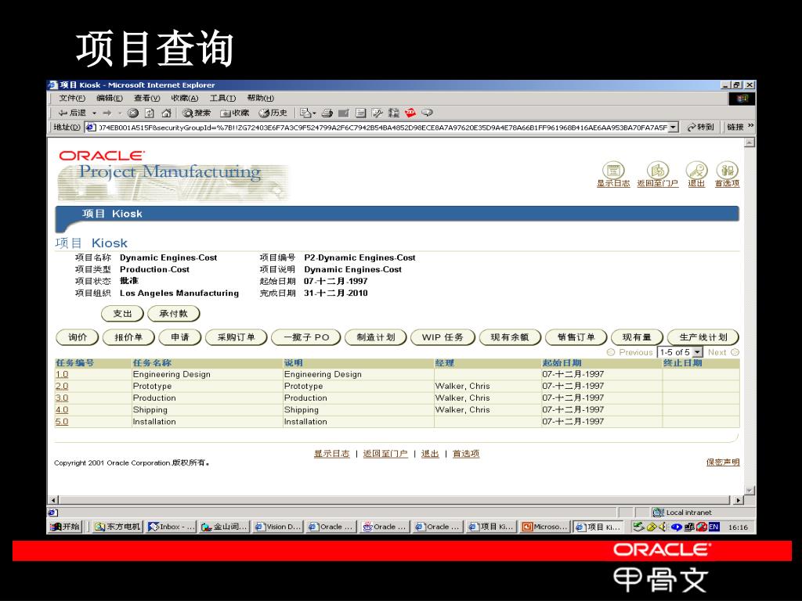802x601 pixels.
Task: Open the address bar dropdown arrow
Action: 673,128
